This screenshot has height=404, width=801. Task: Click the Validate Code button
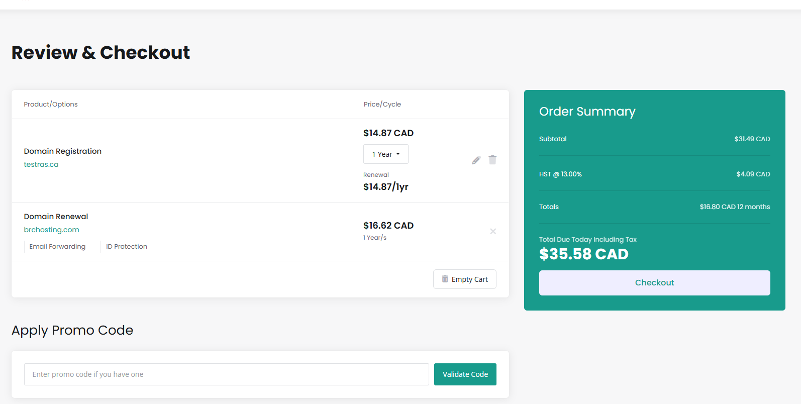click(x=465, y=374)
